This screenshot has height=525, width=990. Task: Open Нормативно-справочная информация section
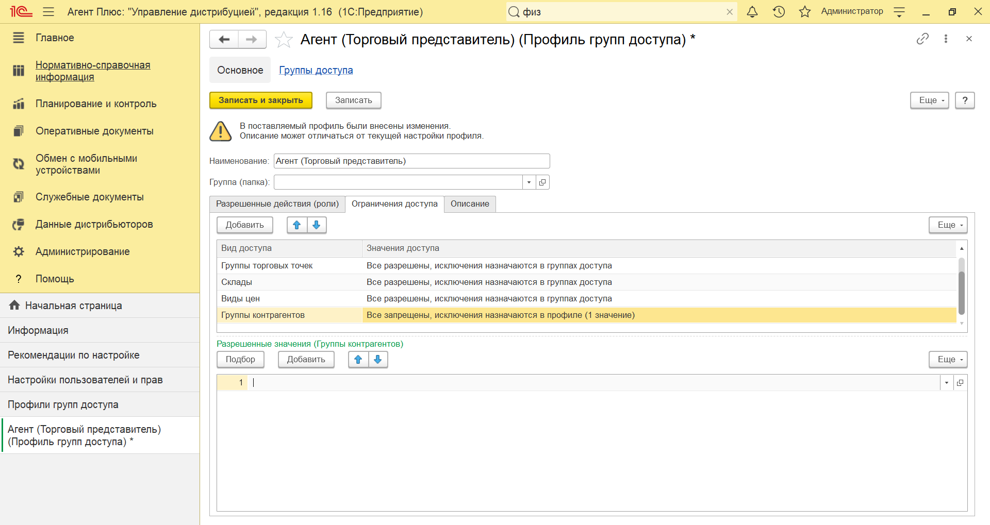(x=93, y=71)
